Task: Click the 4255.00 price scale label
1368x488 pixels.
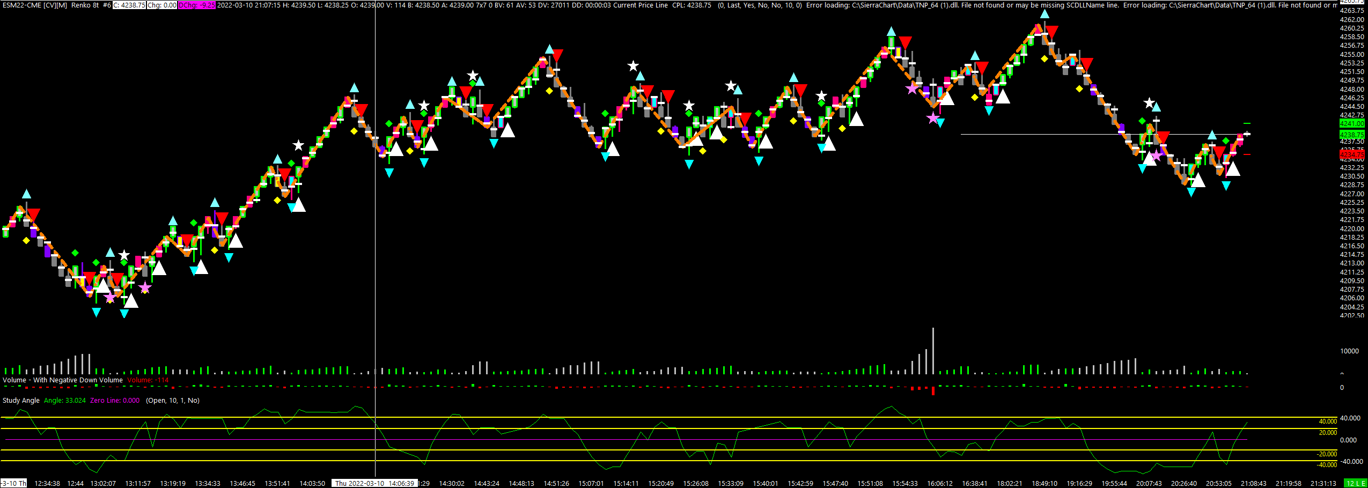Action: [1352, 54]
